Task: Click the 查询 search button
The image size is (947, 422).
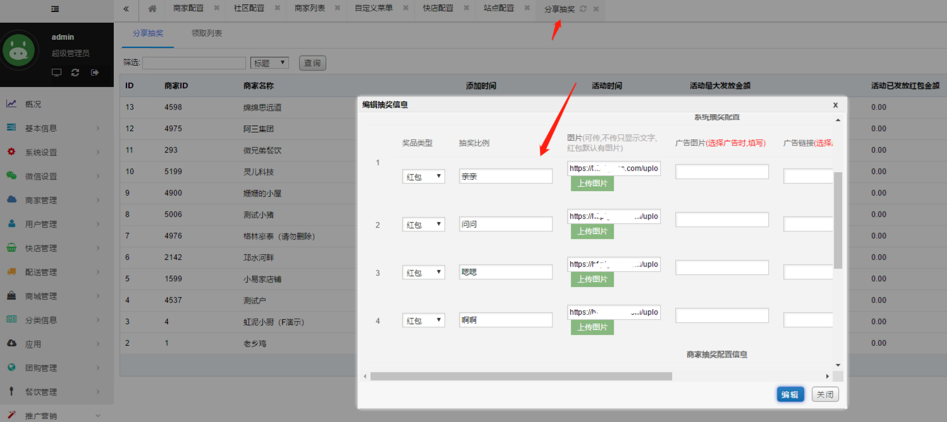Action: 312,63
